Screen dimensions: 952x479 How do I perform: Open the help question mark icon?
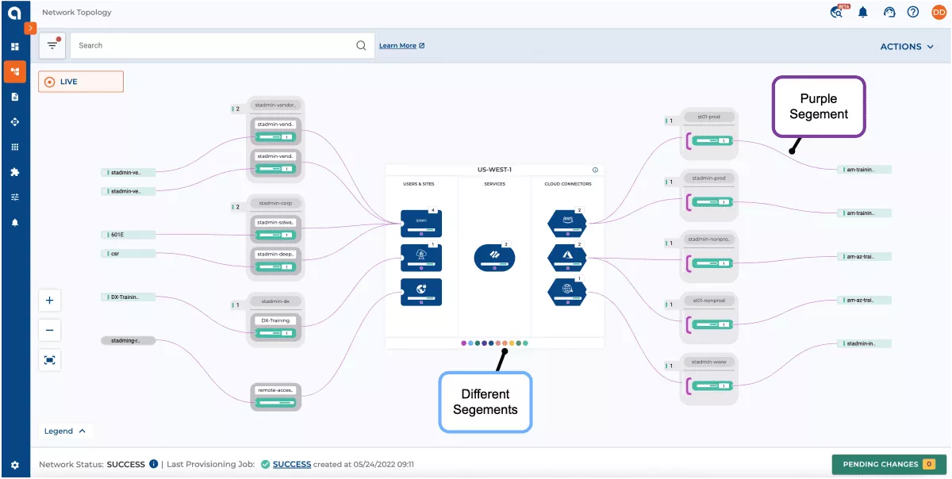(x=912, y=12)
